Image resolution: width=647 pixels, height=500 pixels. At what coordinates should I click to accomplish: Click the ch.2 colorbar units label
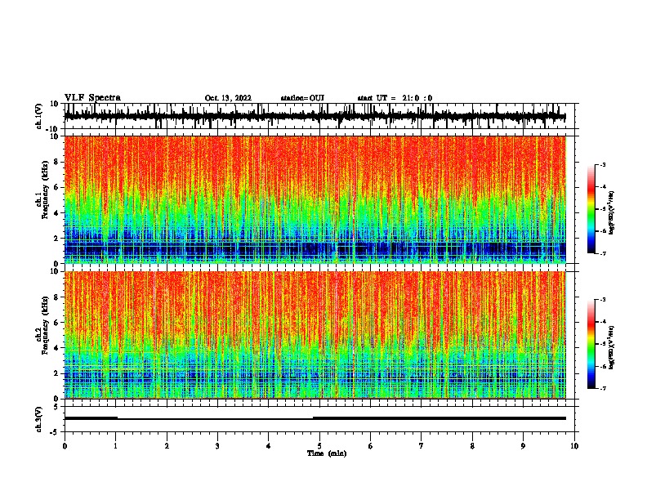click(x=612, y=347)
